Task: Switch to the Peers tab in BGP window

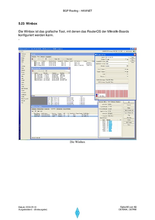Action: tap(38, 56)
